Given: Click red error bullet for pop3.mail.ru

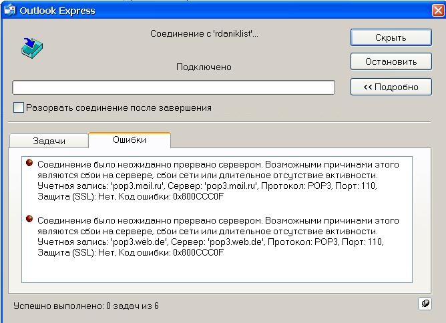Looking at the screenshot, I should click(x=29, y=163).
